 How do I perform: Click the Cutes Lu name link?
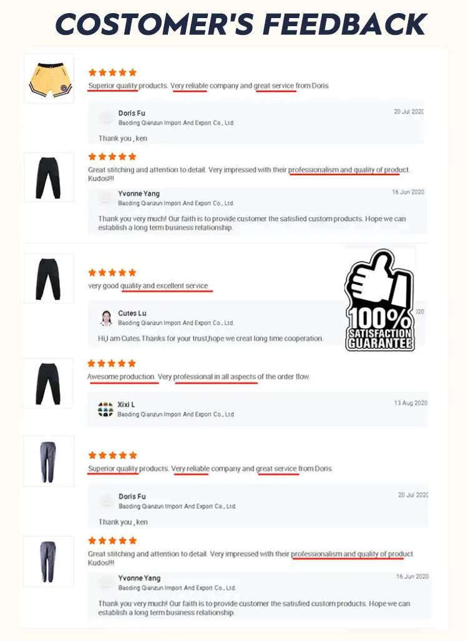(132, 313)
